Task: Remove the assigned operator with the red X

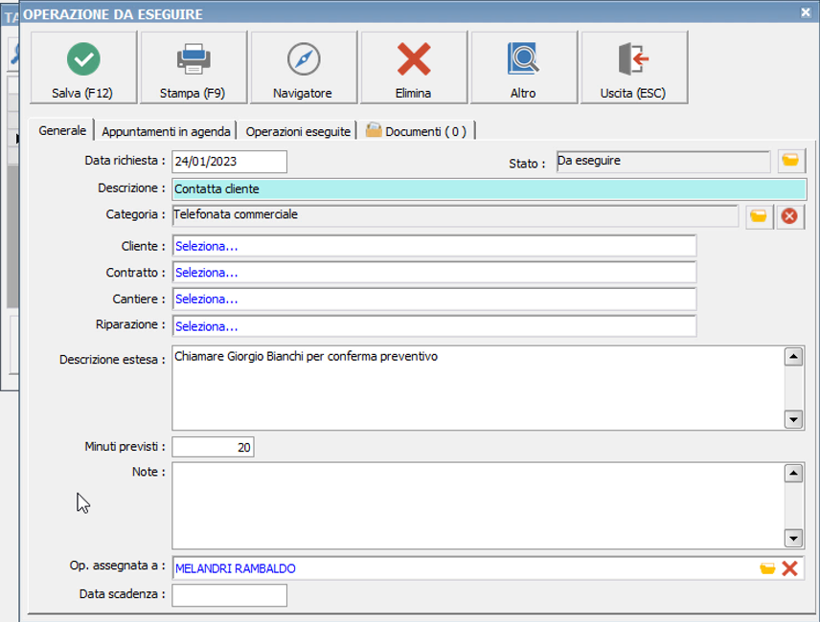Action: 789,568
